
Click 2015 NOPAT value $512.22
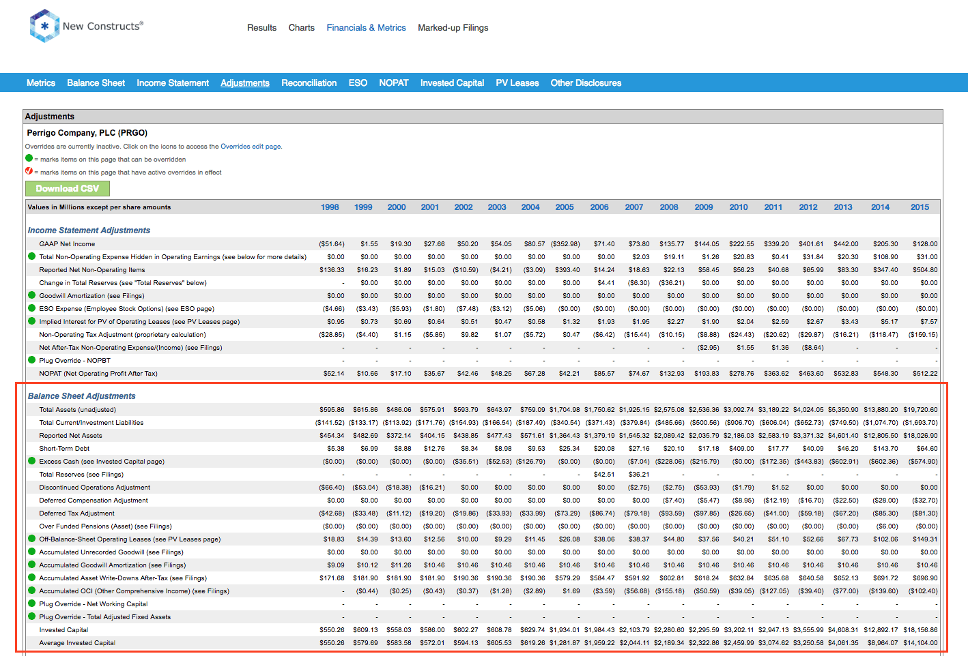925,374
